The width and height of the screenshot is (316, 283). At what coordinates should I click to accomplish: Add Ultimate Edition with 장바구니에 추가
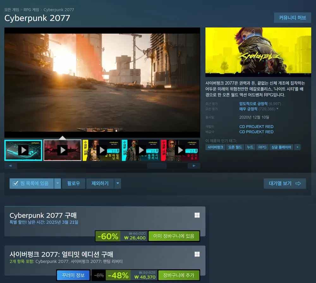pyautogui.click(x=179, y=275)
